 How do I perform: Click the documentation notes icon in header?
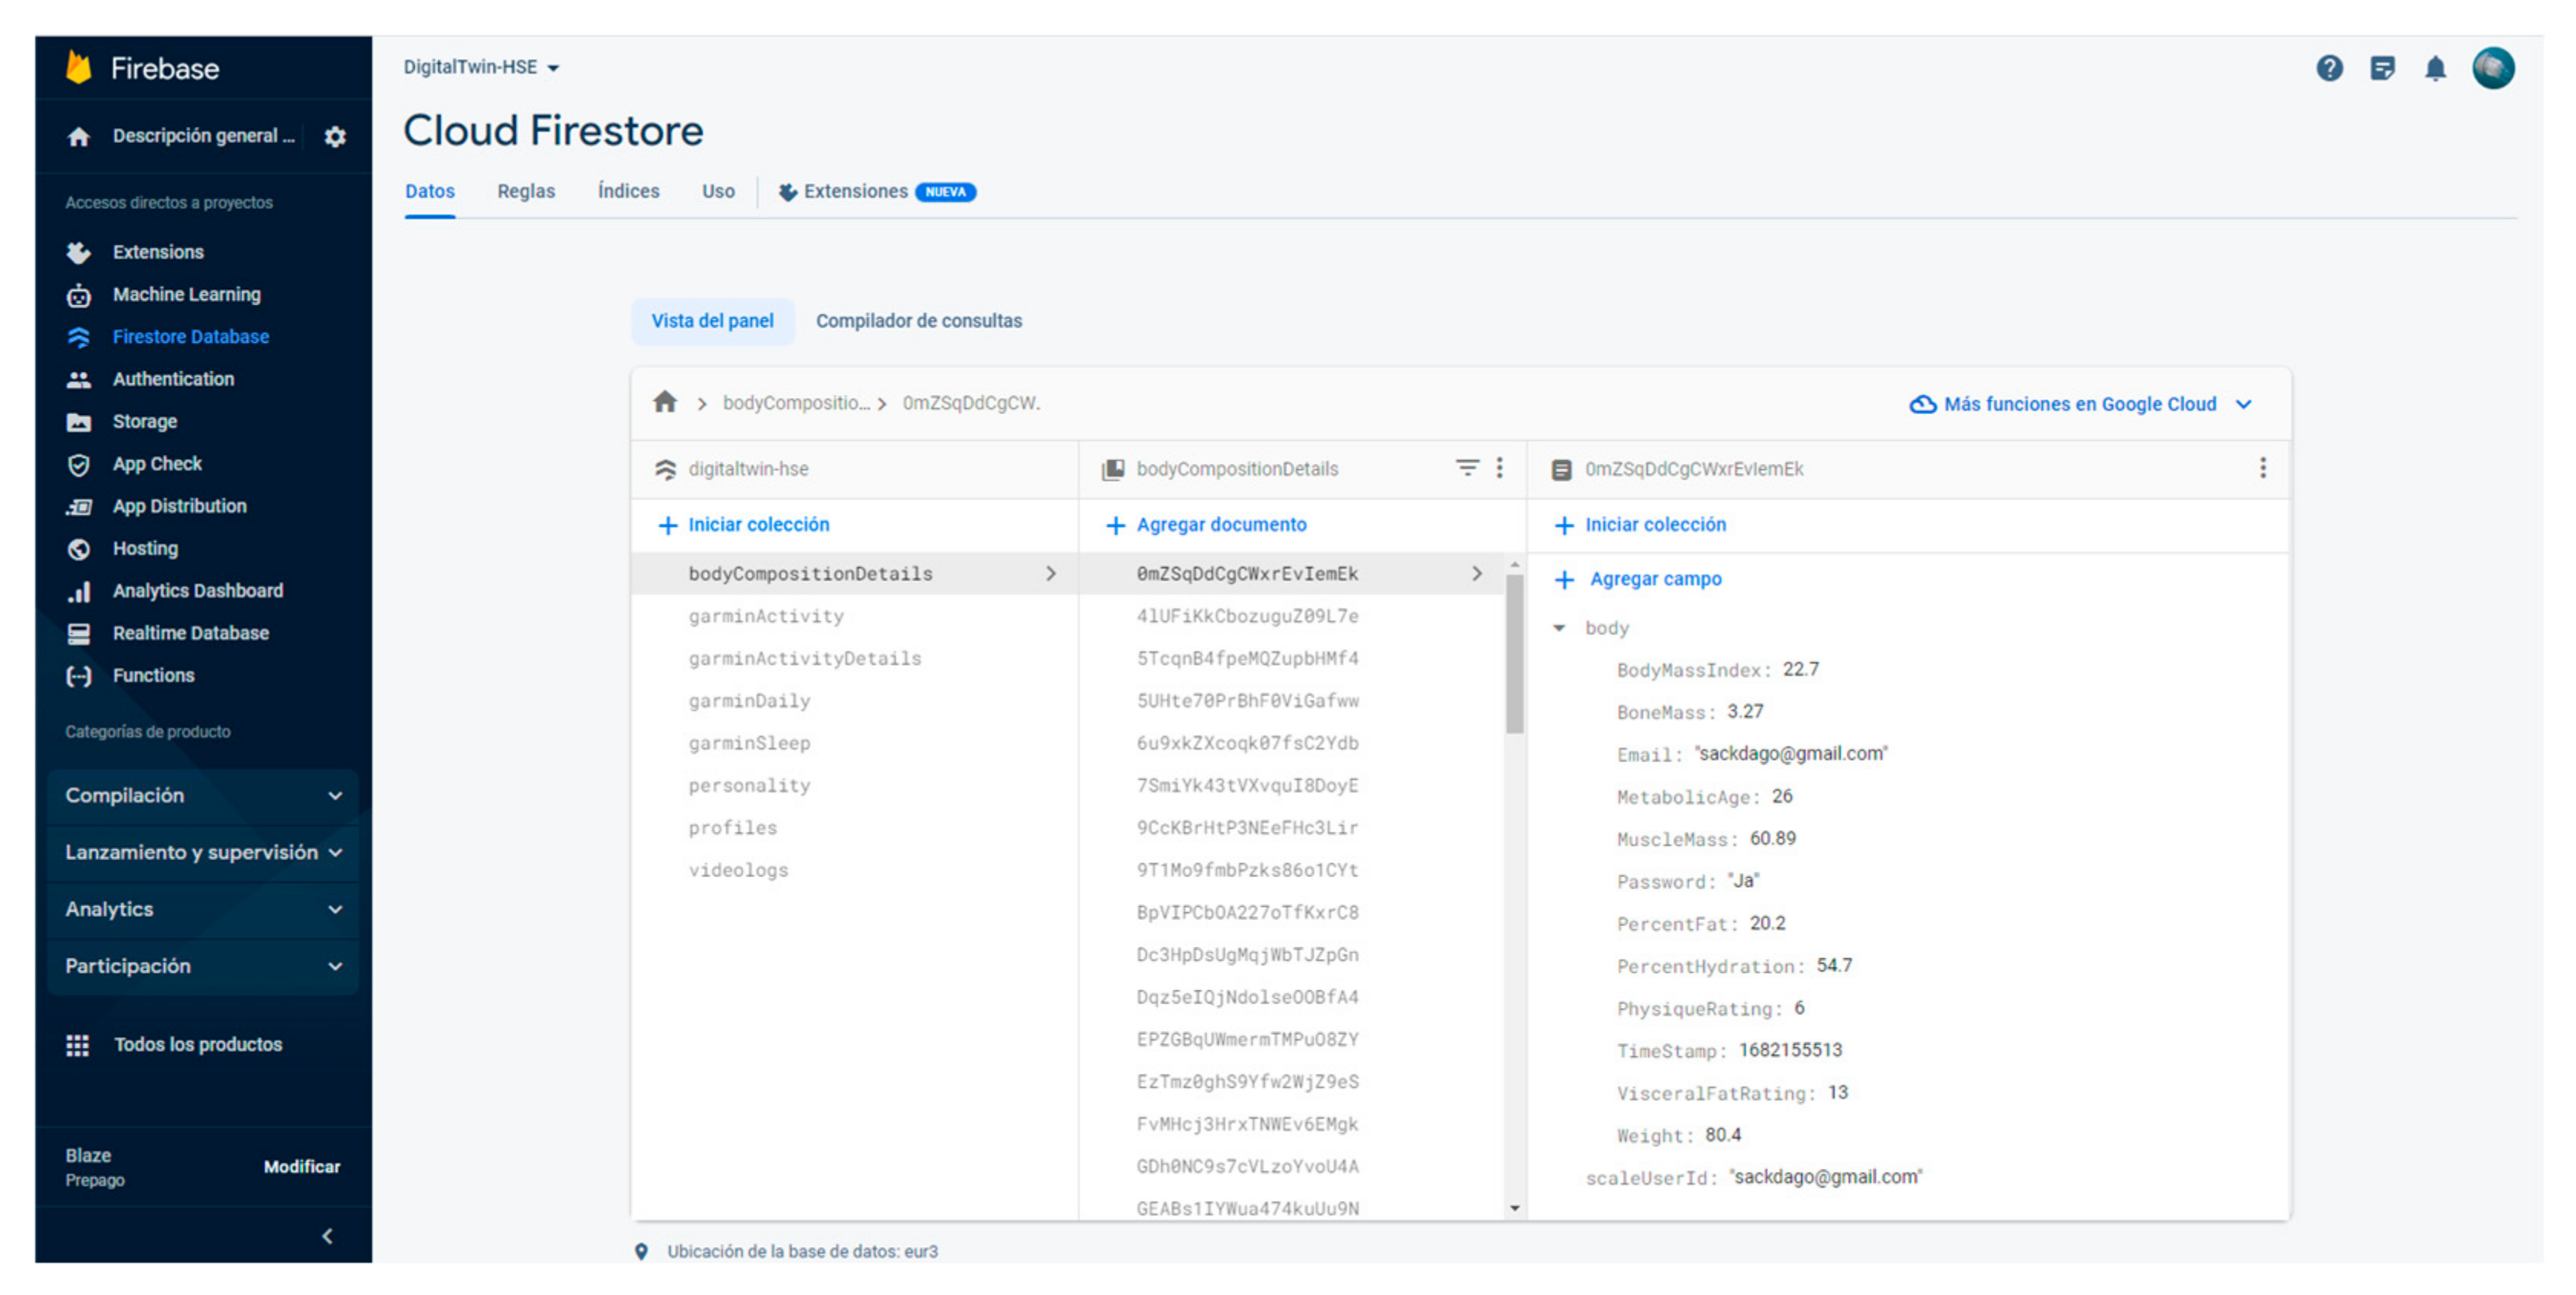point(2382,68)
